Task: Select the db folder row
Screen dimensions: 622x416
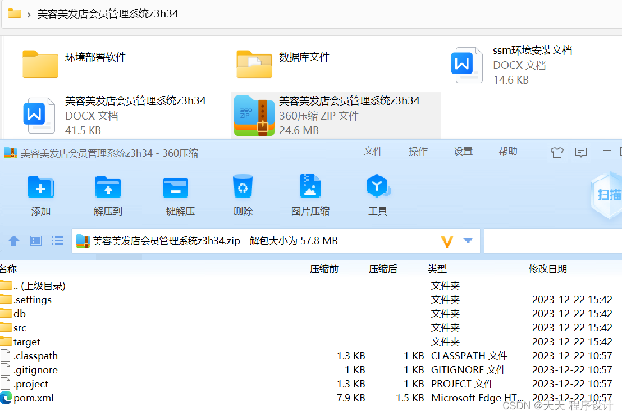Action: coord(311,314)
